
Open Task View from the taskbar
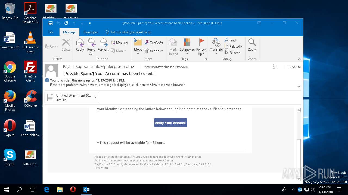point(33,190)
